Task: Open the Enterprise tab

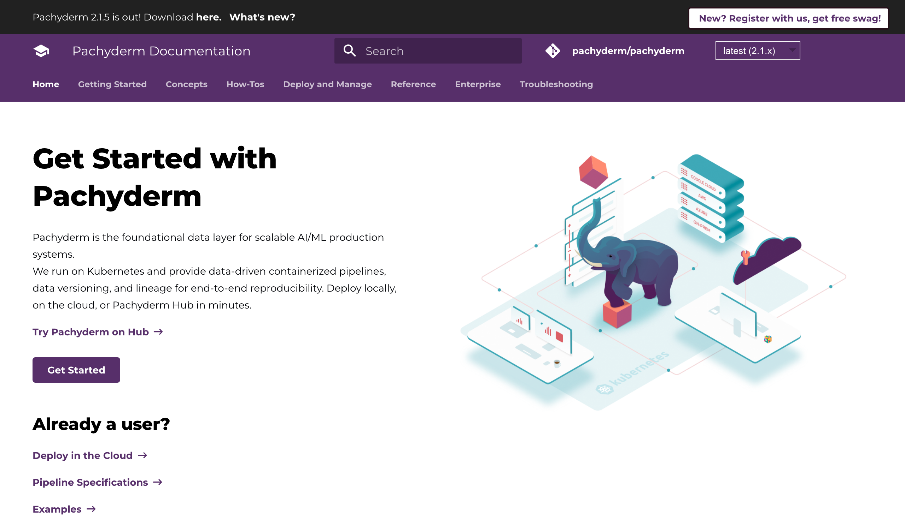Action: point(478,84)
